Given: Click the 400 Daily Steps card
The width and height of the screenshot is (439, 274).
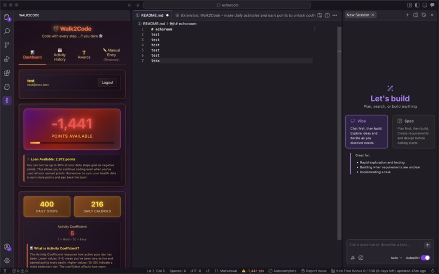Looking at the screenshot, I should 47,206.
